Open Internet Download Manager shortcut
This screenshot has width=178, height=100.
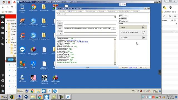(33, 51)
